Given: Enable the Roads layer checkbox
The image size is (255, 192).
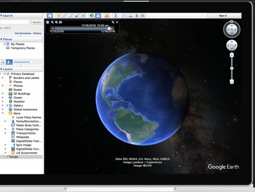Looking at the screenshot, I should (7, 90).
